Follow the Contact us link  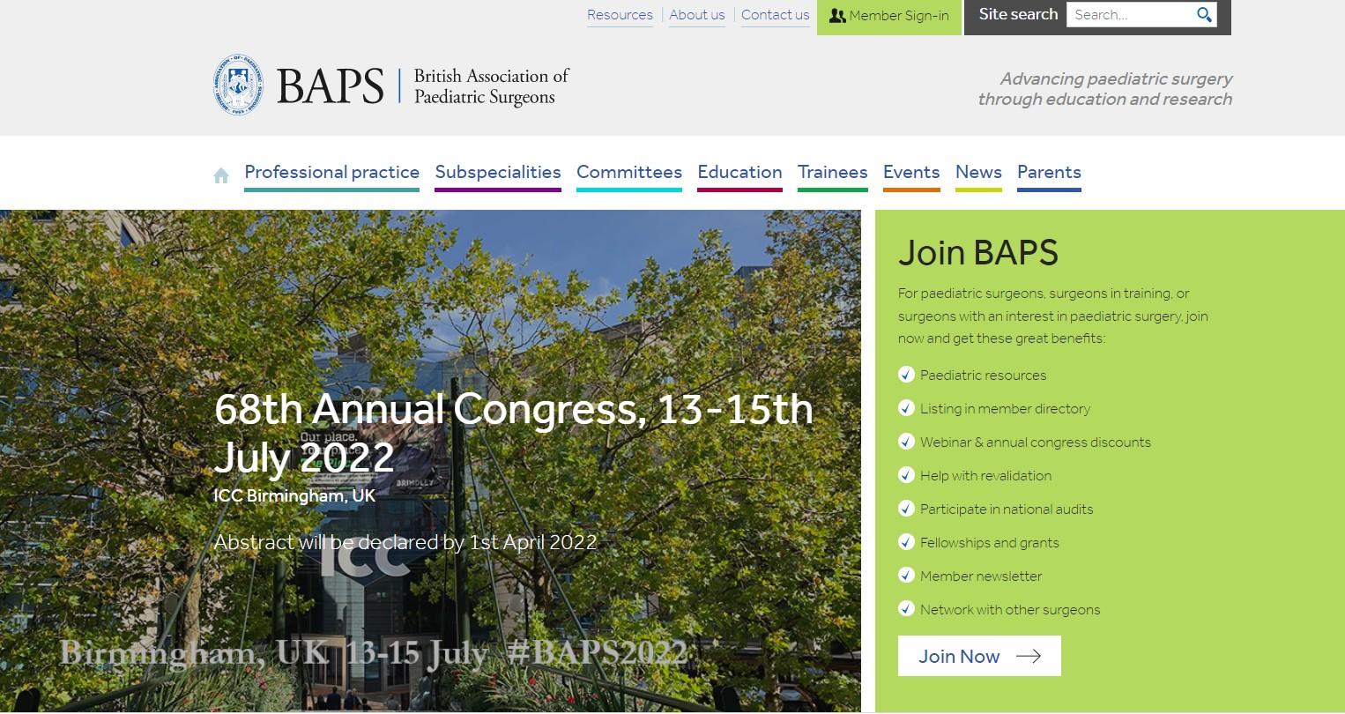point(775,15)
